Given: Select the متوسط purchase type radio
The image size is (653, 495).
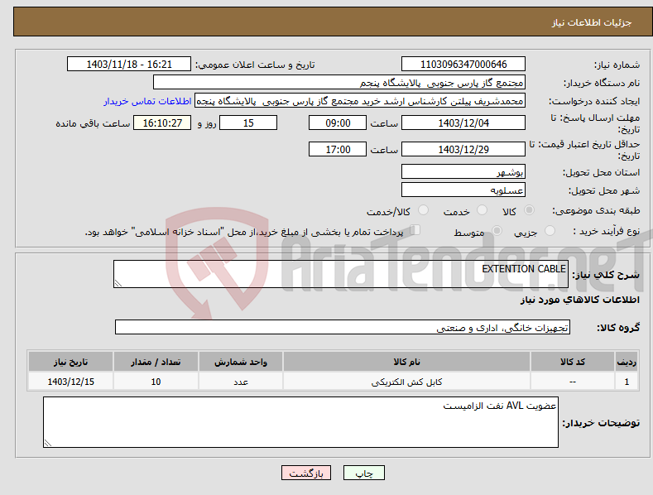Looking at the screenshot, I should [497, 230].
